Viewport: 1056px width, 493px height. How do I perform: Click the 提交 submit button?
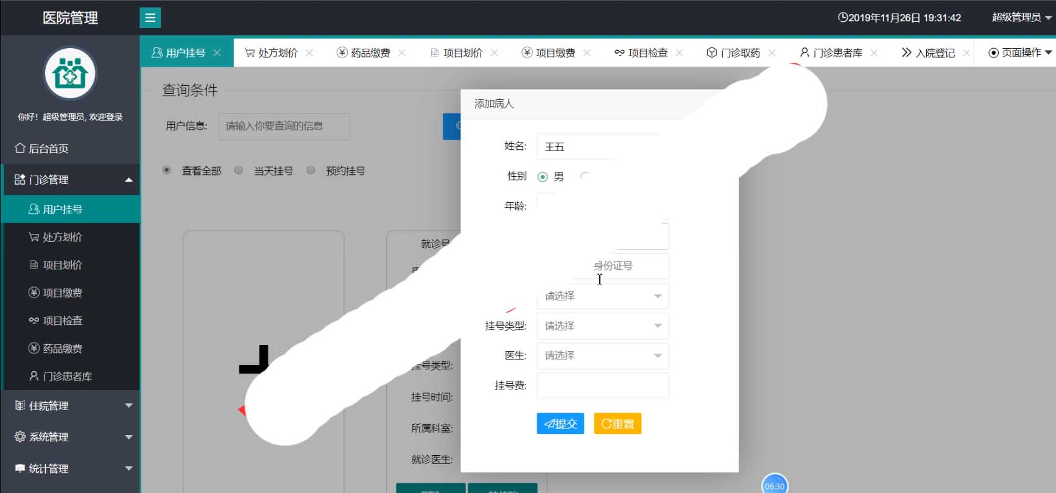click(x=560, y=424)
